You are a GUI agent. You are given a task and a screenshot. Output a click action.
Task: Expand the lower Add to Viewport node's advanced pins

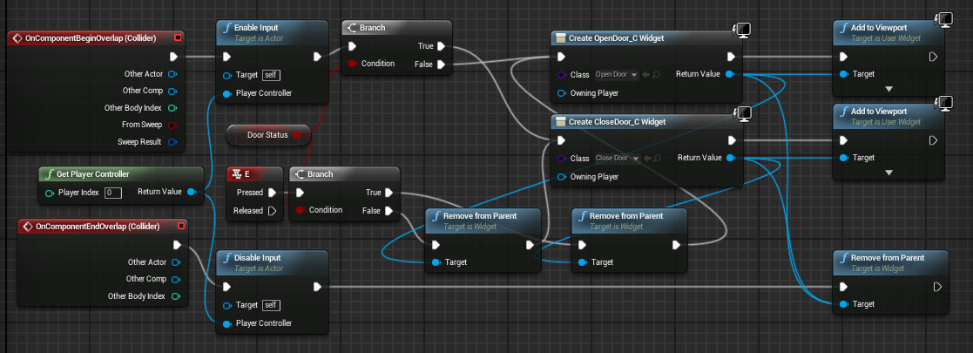click(889, 173)
